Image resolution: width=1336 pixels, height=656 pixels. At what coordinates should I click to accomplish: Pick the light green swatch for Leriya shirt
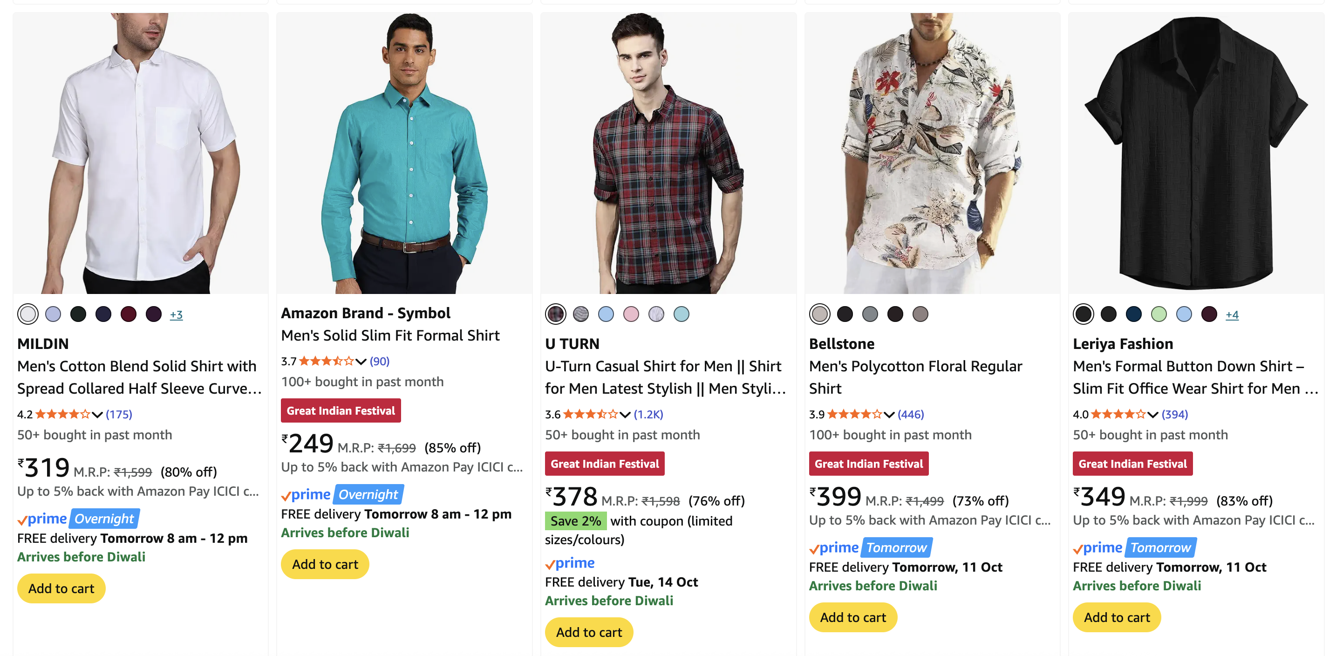(x=1159, y=314)
